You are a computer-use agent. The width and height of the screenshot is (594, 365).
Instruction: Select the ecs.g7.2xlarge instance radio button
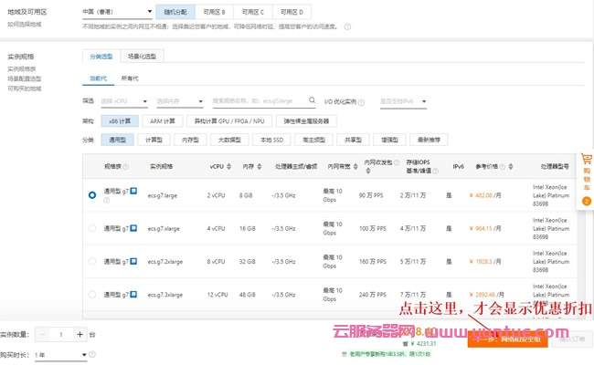92,261
